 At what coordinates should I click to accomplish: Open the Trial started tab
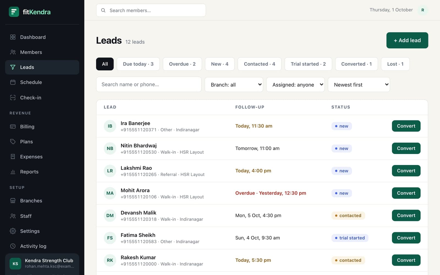point(308,64)
